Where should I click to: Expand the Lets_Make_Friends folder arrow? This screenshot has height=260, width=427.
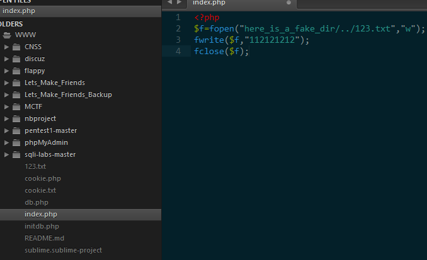pos(7,82)
